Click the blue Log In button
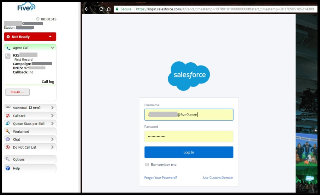320x195 pixels. tap(189, 152)
